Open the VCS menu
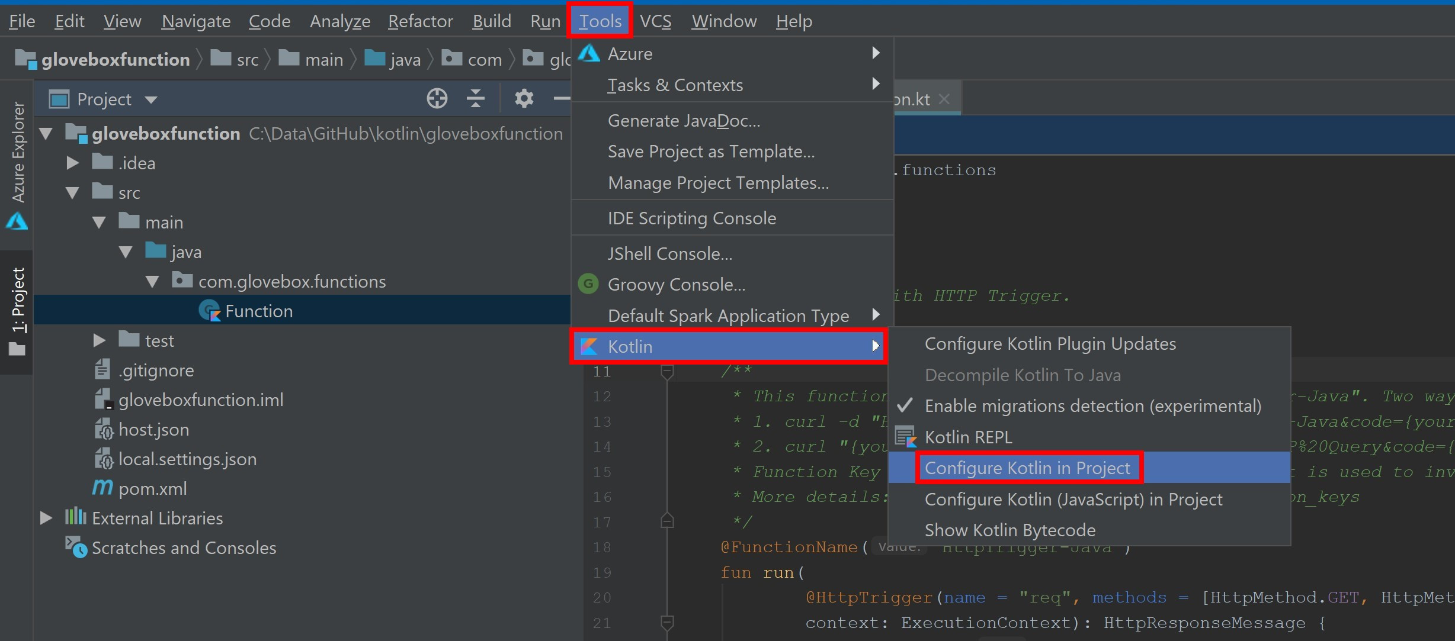Screen dimensions: 1455x641 click(655, 21)
